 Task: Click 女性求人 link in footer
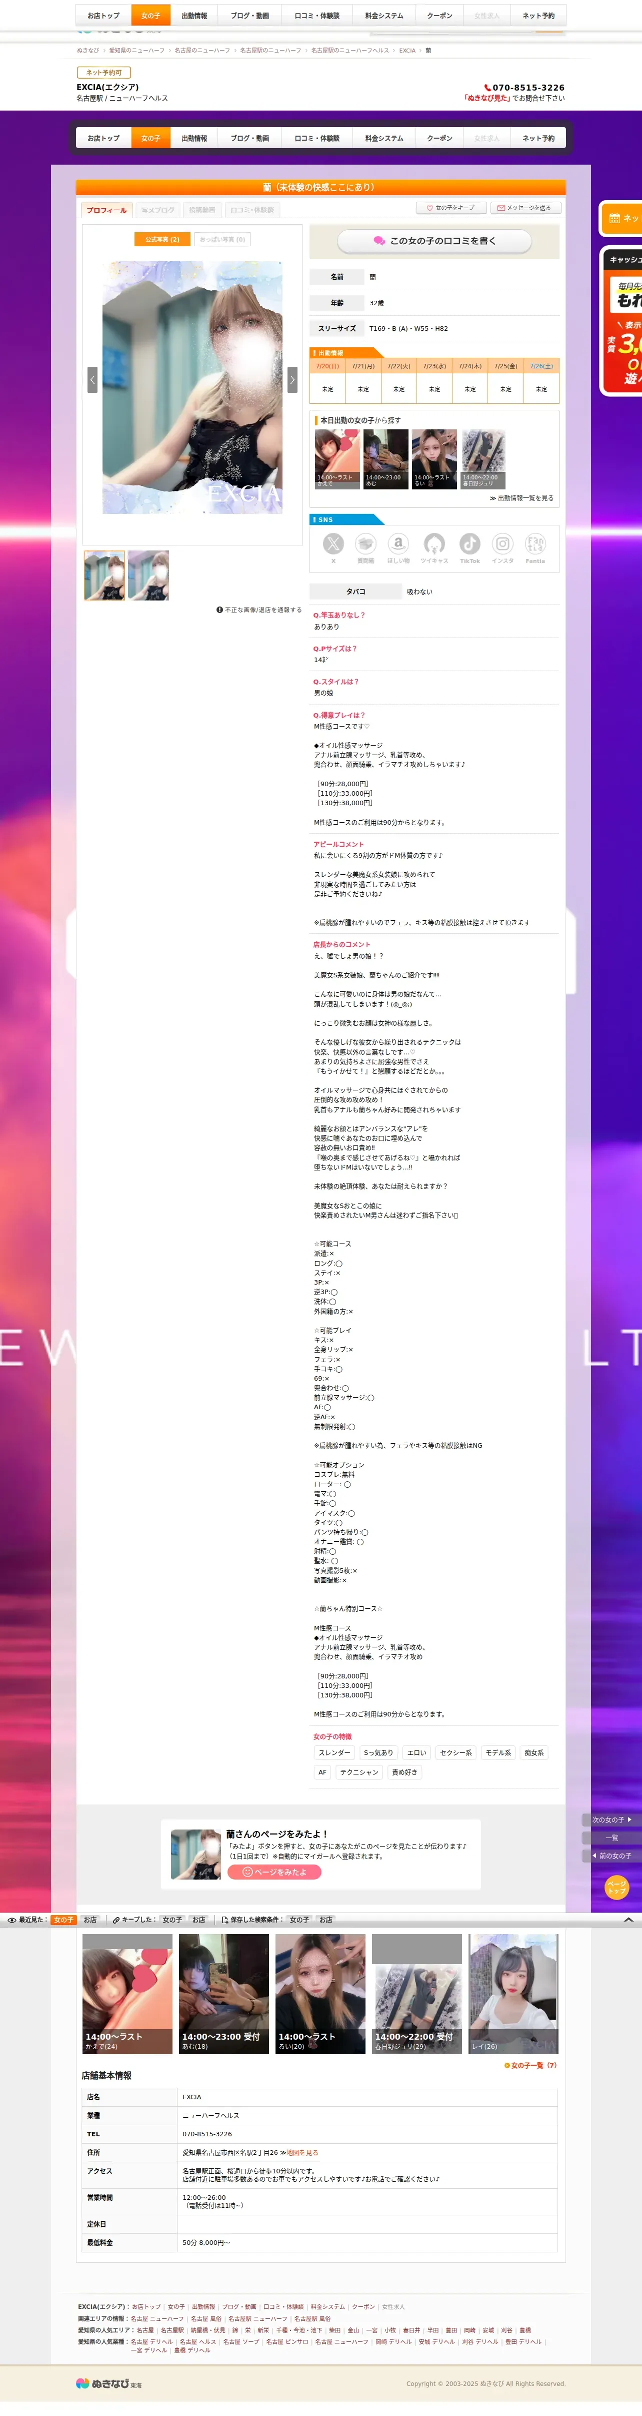[x=393, y=2306]
